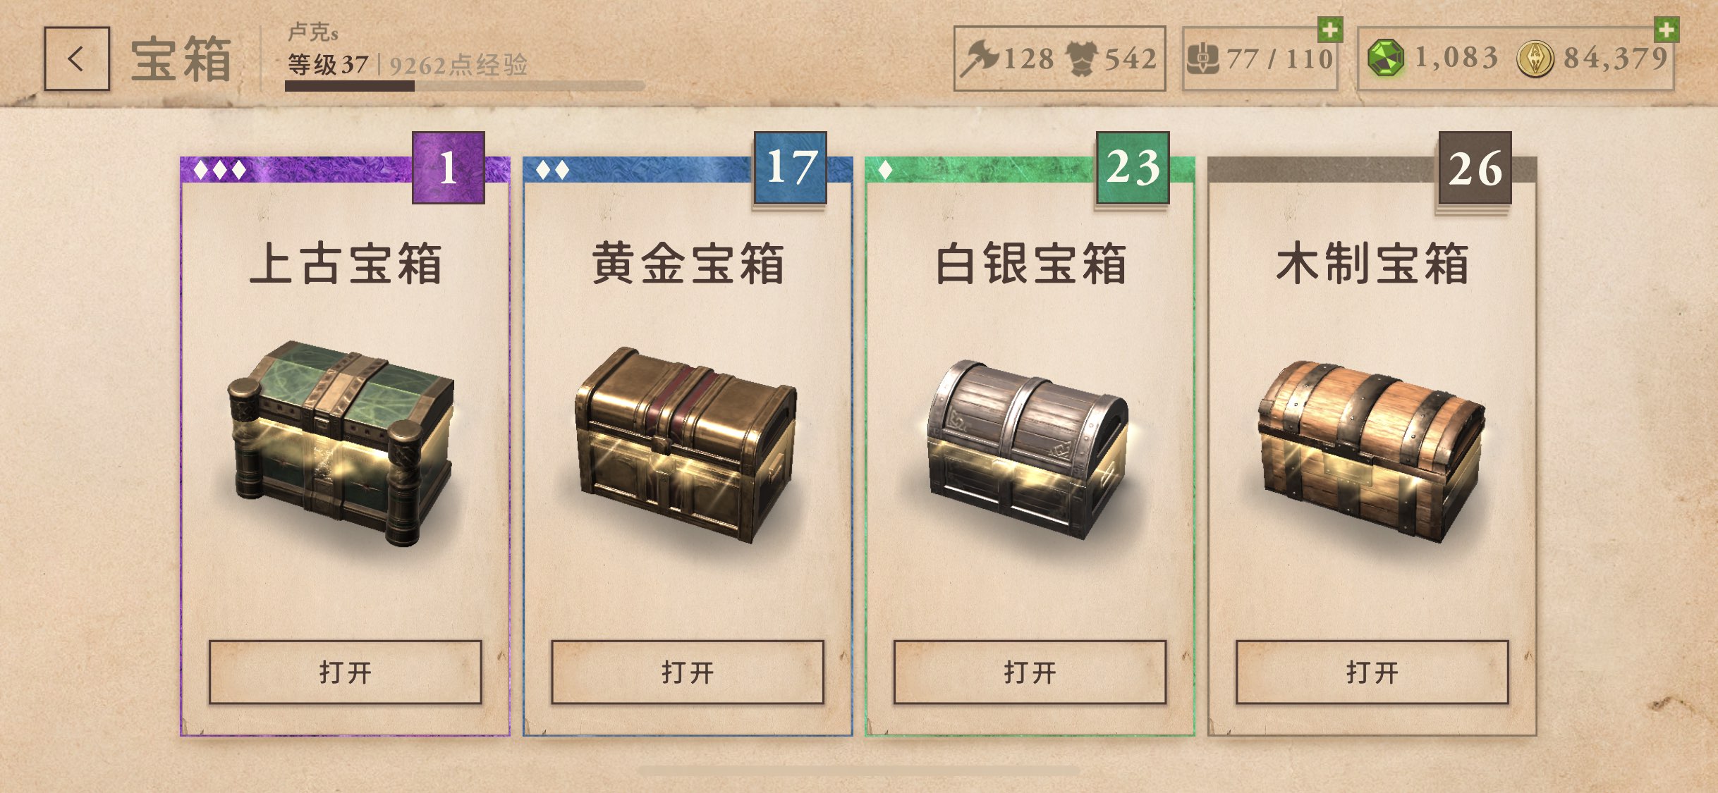Buy currency with green plus icon
Screen dimensions: 1718x793
tap(1667, 30)
